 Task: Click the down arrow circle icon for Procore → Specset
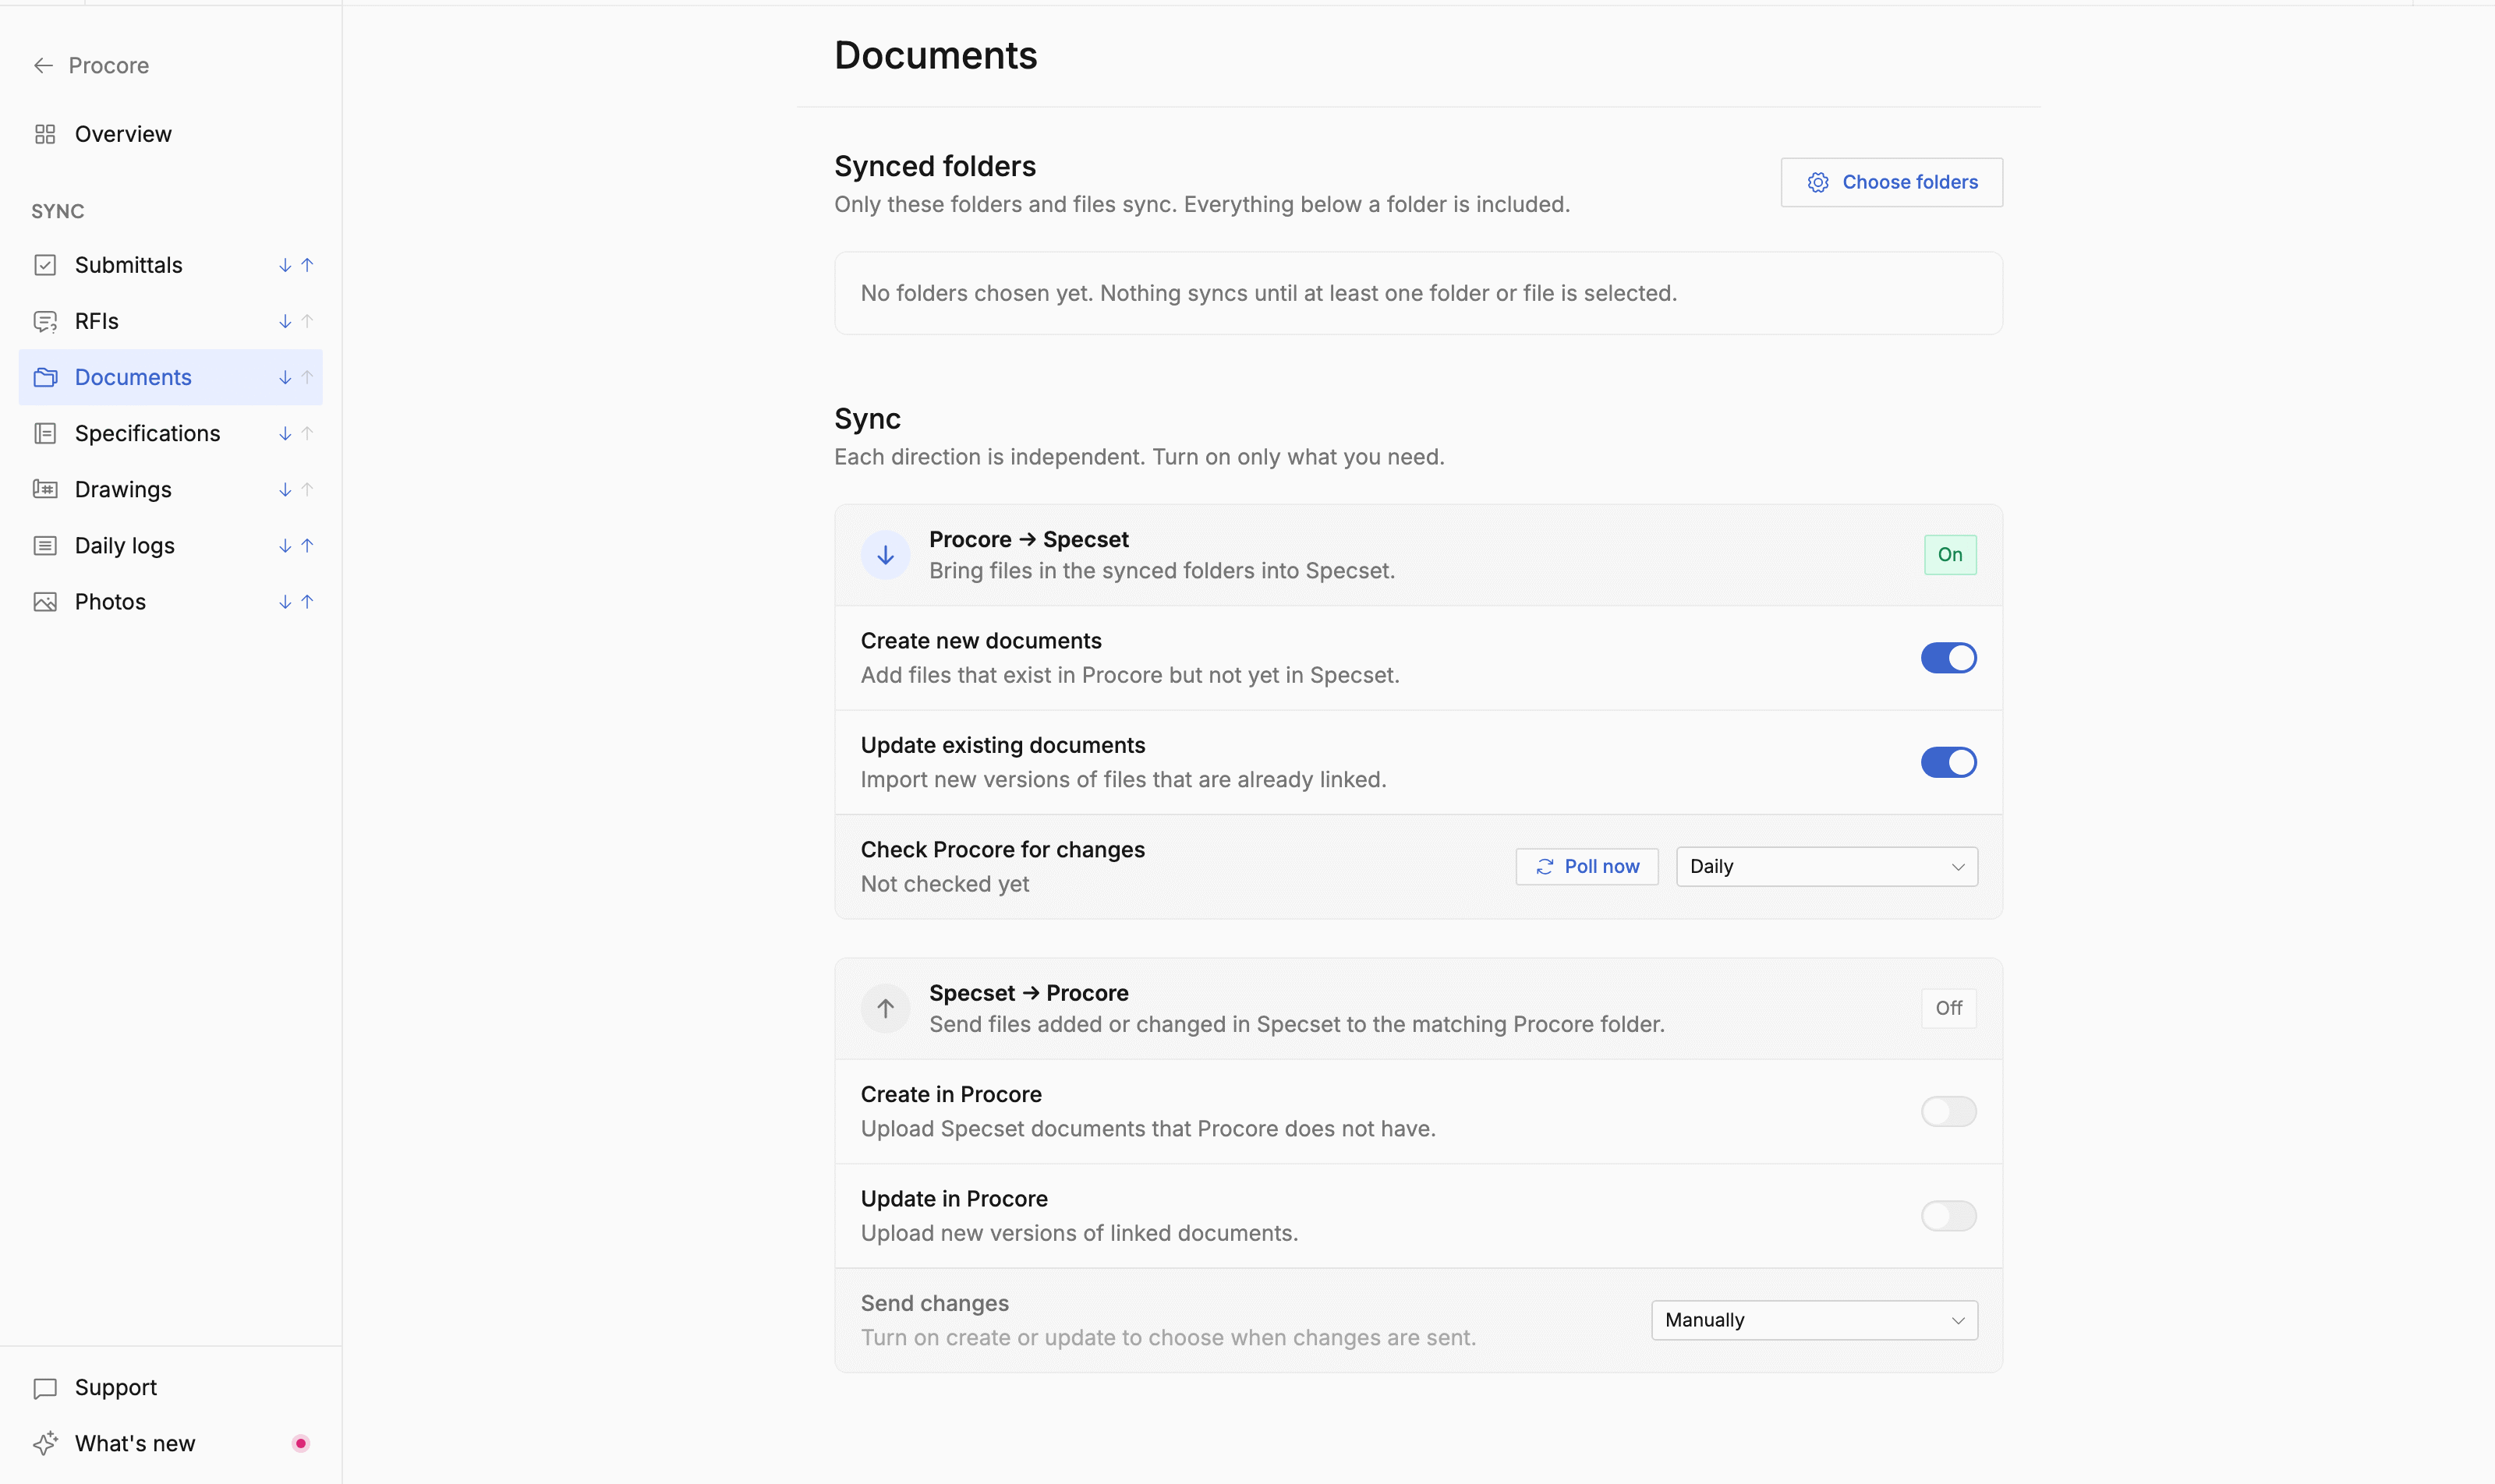(x=886, y=555)
